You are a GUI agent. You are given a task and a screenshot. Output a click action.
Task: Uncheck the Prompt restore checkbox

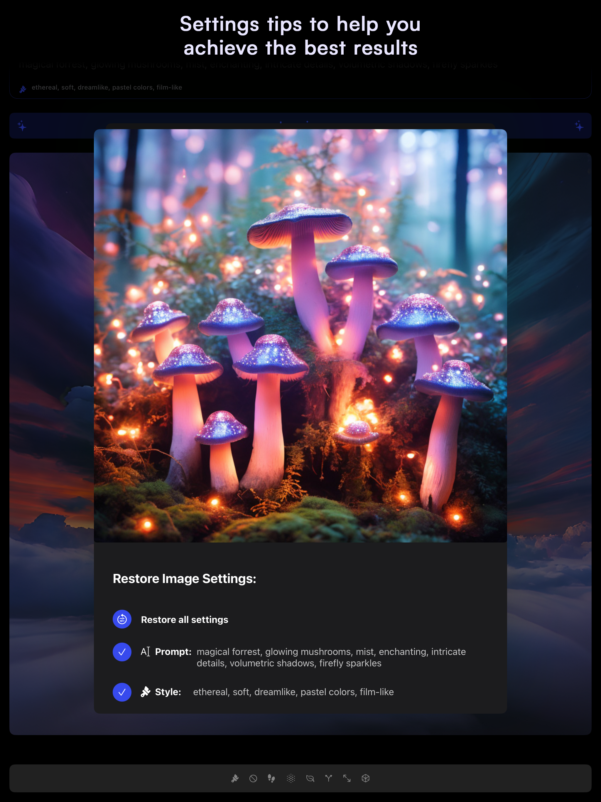point(122,652)
